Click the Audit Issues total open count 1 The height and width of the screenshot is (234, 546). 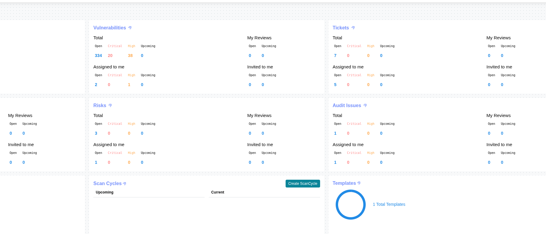click(x=335, y=133)
